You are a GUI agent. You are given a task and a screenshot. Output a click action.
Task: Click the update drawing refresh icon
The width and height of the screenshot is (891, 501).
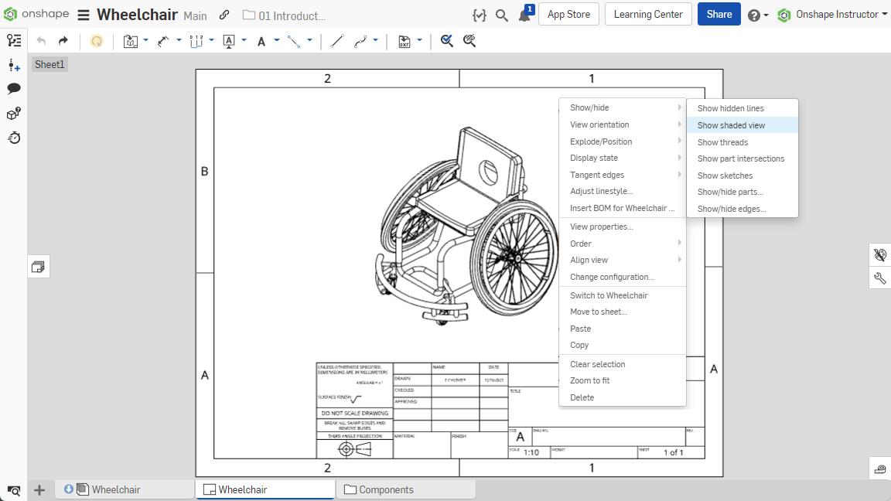pos(97,41)
